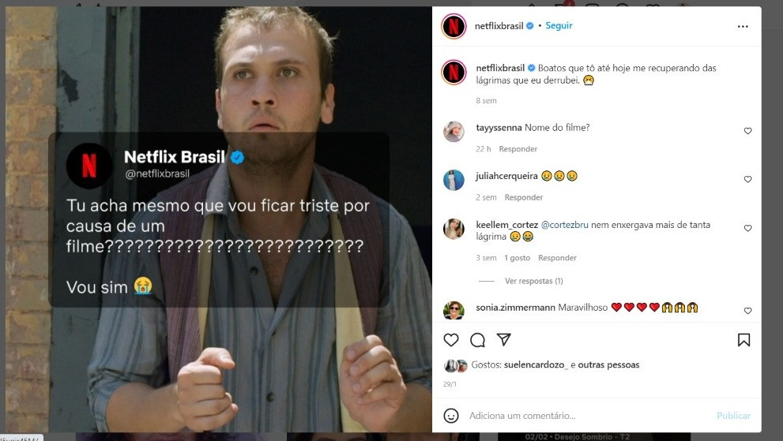783x441 pixels.
Task: Like keellem_cortez's comment heart
Action: click(x=747, y=228)
